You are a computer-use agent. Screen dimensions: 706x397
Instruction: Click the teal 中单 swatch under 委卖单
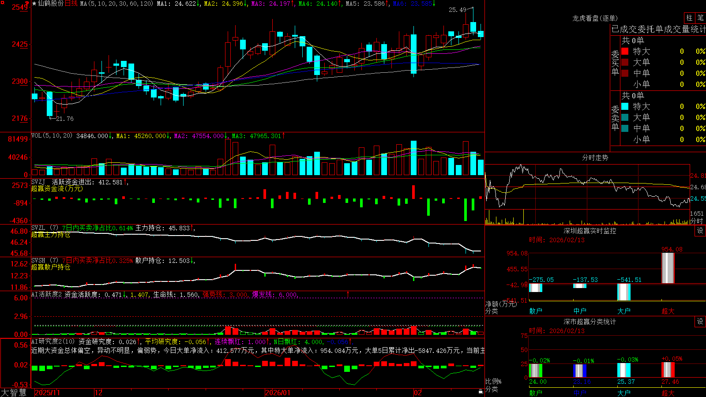pyautogui.click(x=625, y=128)
